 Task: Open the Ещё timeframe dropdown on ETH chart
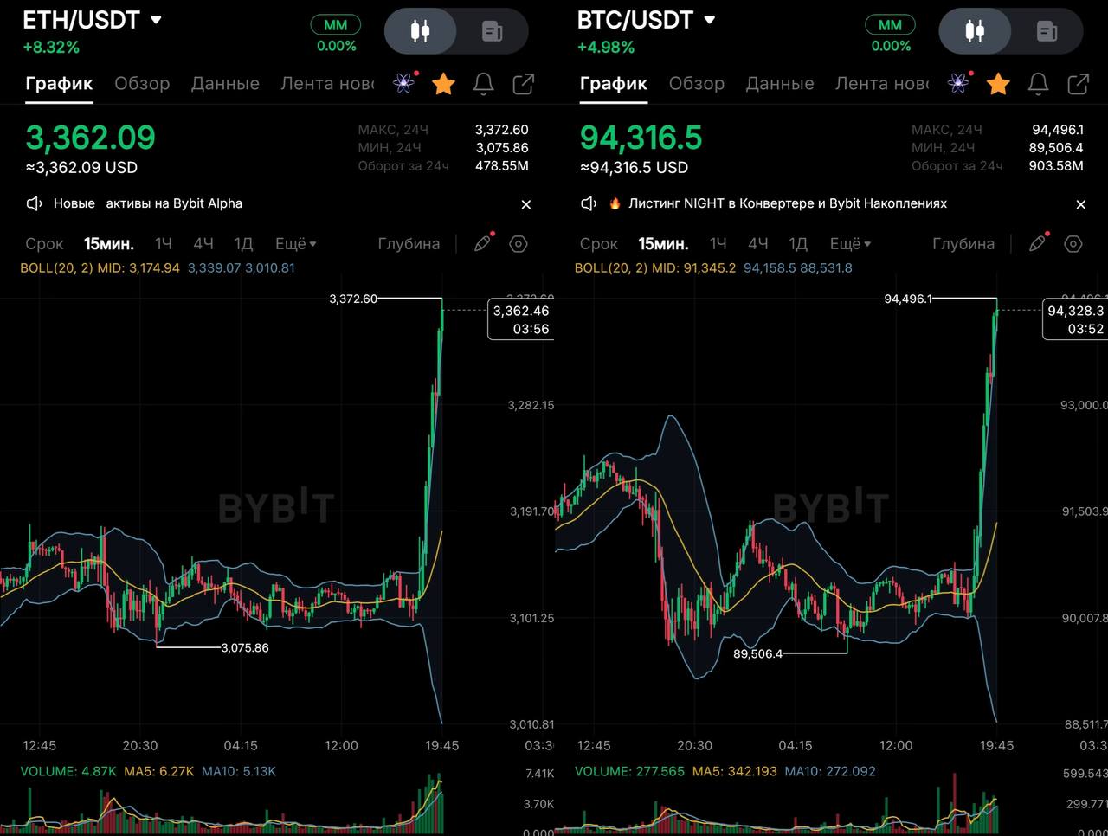[295, 244]
